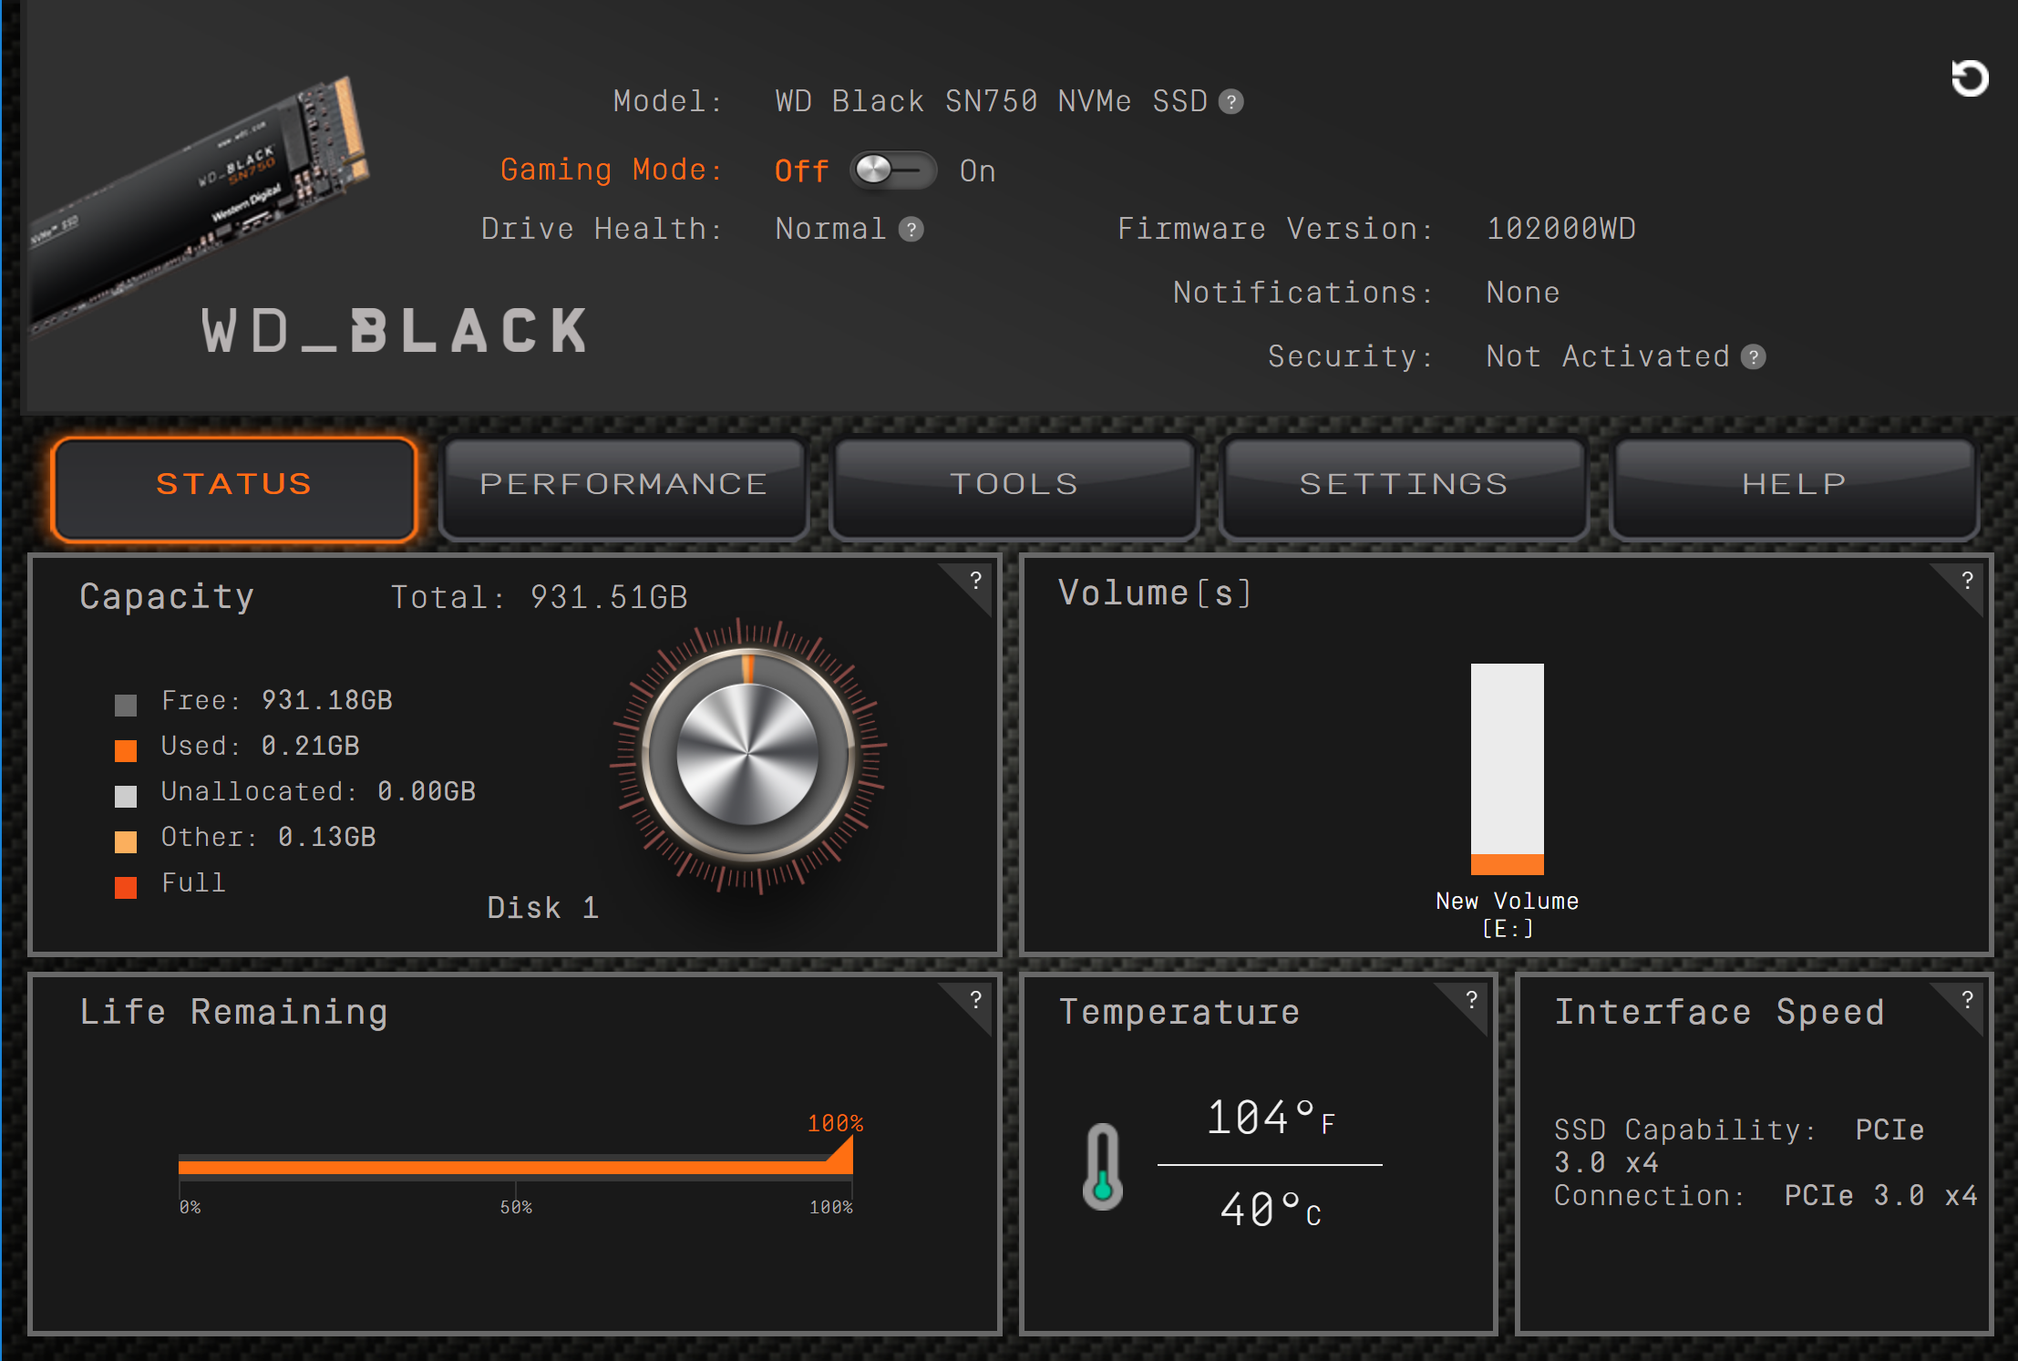Click the refresh icon at top right
The image size is (2018, 1361).
[x=1969, y=78]
